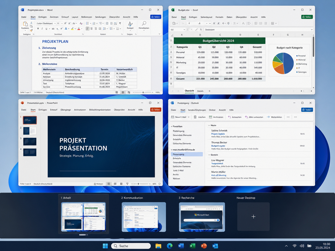Add a new sheet with the plus button in Excel

point(209,91)
